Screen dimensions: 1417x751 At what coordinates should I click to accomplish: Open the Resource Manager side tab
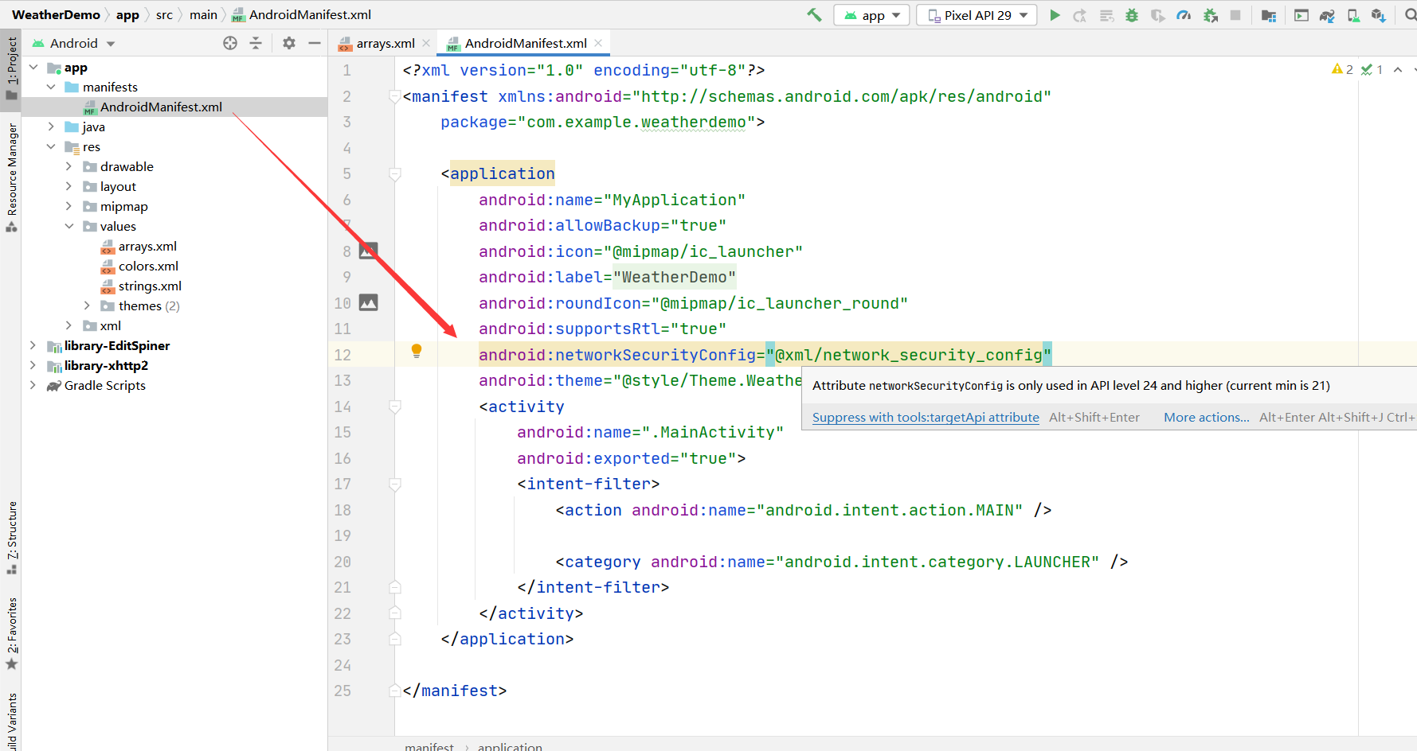[x=11, y=177]
